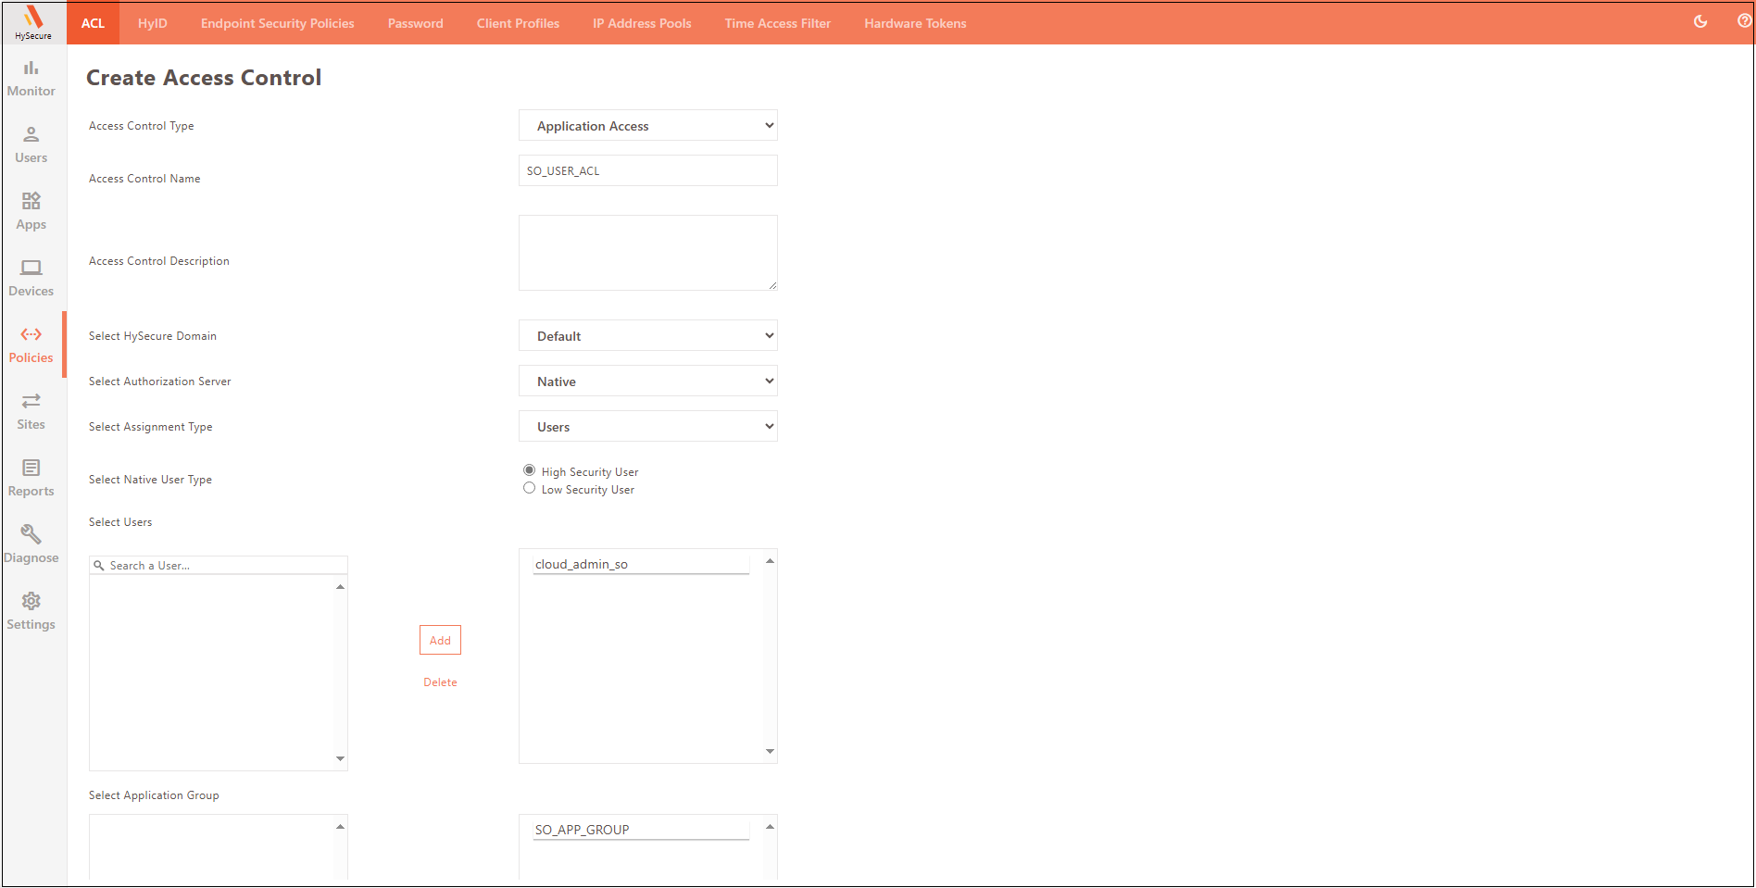Open the Hardware Tokens tab
Viewport: 1756px width, 888px height.
[x=914, y=23]
